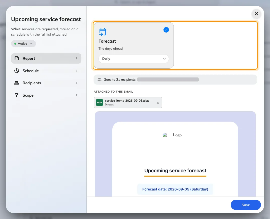
Task: Click the Forecast calendar icon
Action: (x=103, y=32)
